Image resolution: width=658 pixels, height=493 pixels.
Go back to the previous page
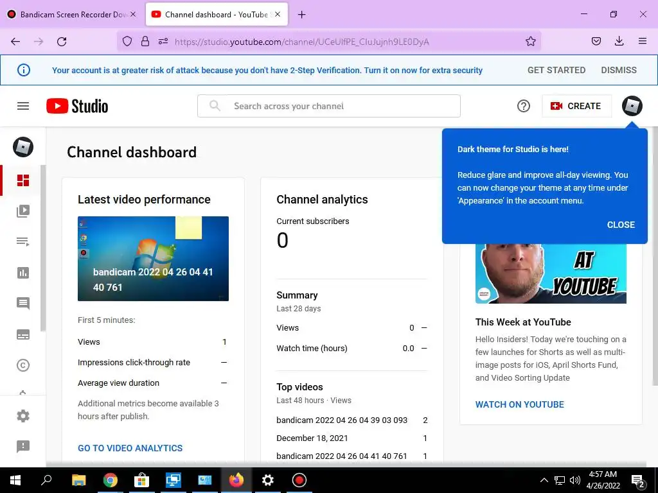click(15, 42)
